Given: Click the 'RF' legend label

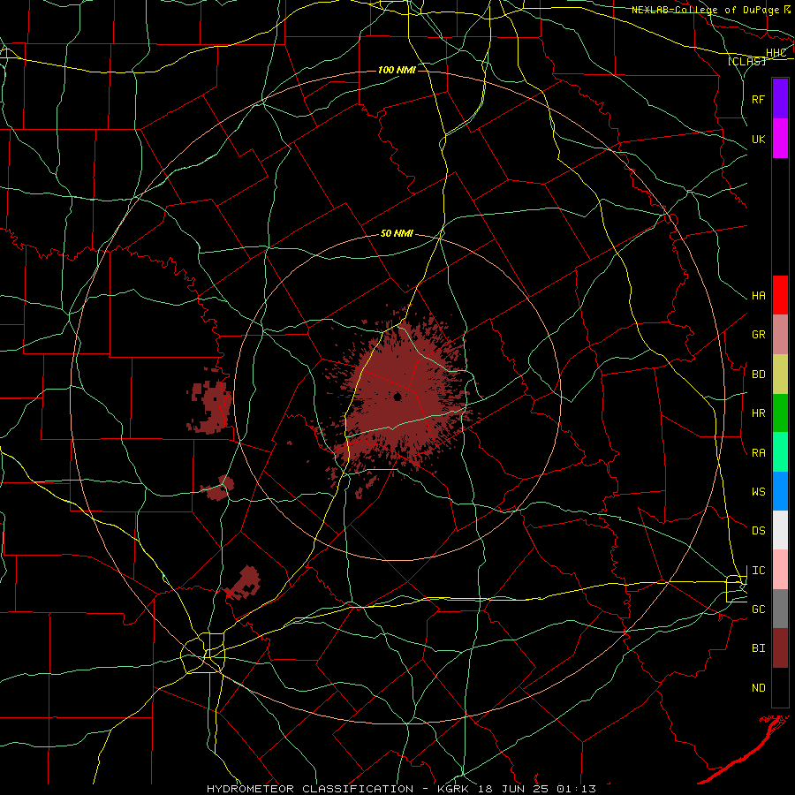Looking at the screenshot, I should [x=758, y=99].
